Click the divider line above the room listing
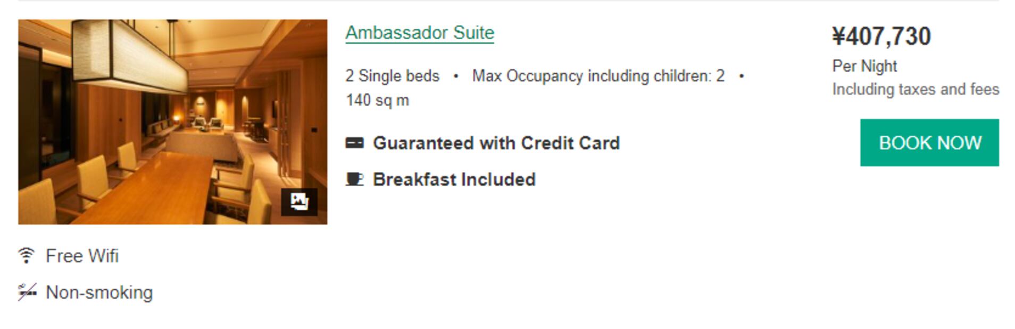The width and height of the screenshot is (1015, 329). pos(508,1)
